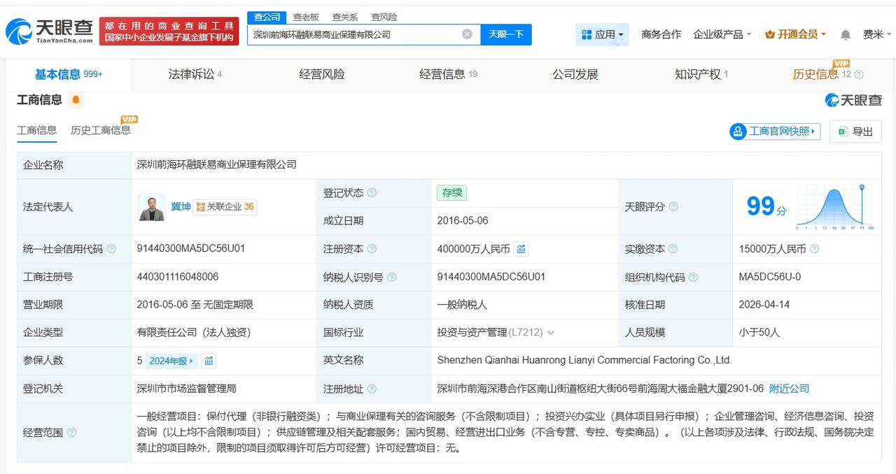Click the red 都在用的商业查询工具 banner
This screenshot has height=474, width=896.
pos(169,31)
